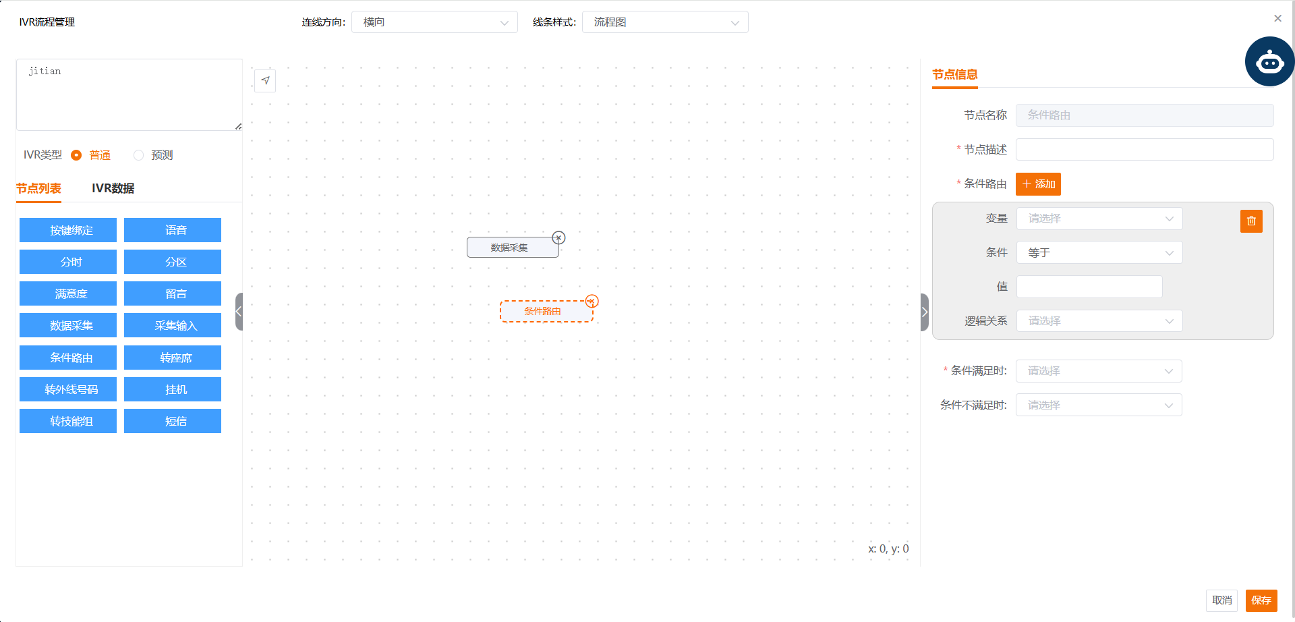1295x622 pixels.
Task: Select the 预测 IVR type radio
Action: 139,155
